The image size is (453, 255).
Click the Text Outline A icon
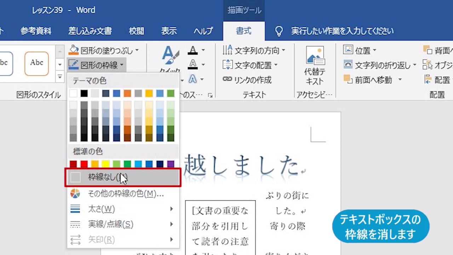click(x=193, y=64)
